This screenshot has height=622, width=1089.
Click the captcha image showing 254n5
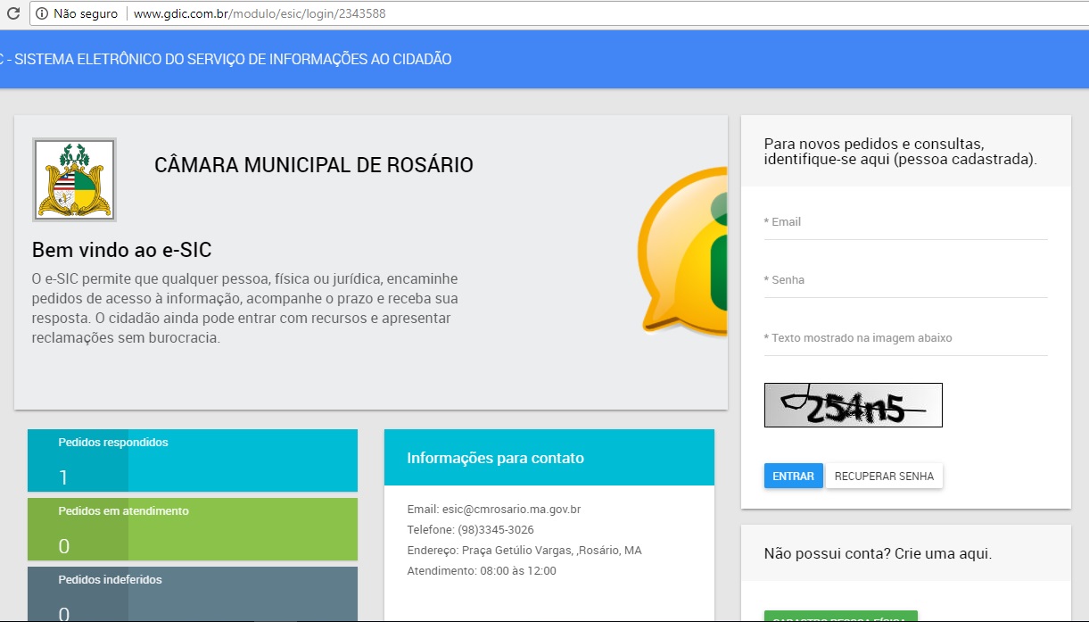coord(853,405)
